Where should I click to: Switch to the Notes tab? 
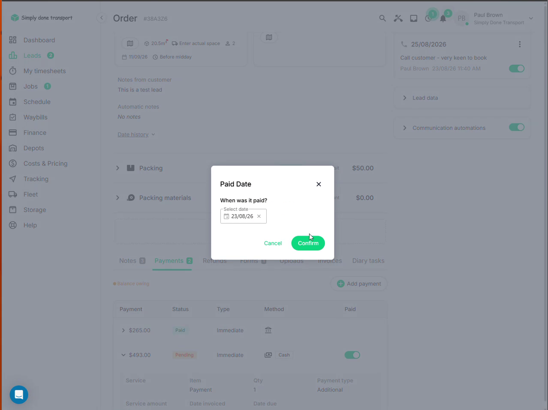click(132, 260)
